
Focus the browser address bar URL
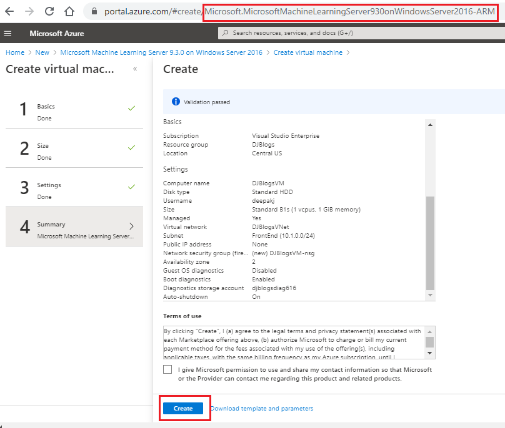point(299,12)
